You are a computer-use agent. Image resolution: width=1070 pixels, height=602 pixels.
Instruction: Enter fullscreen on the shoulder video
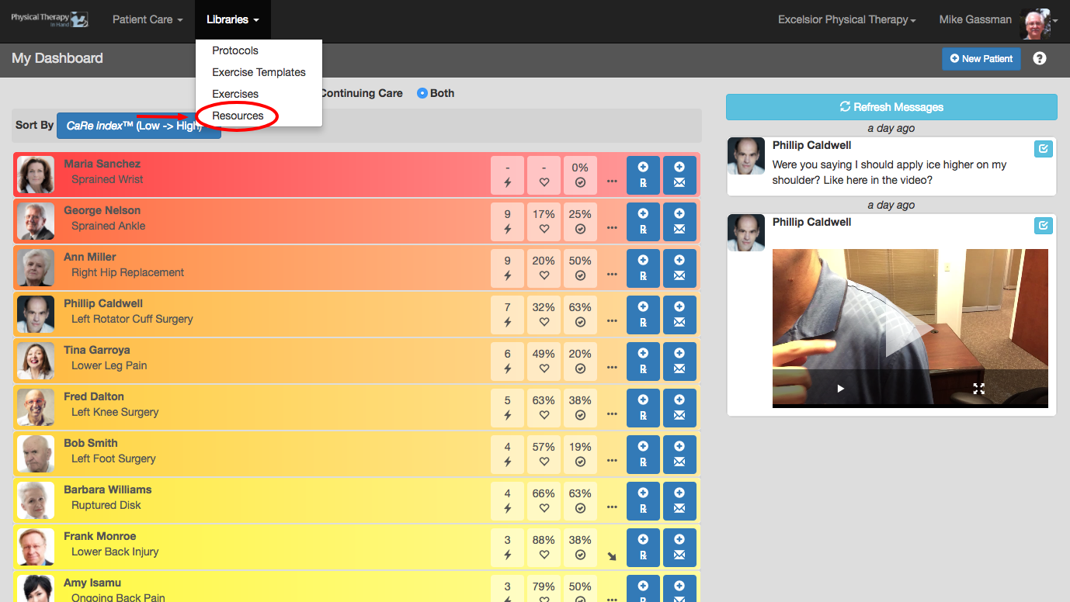coord(979,389)
